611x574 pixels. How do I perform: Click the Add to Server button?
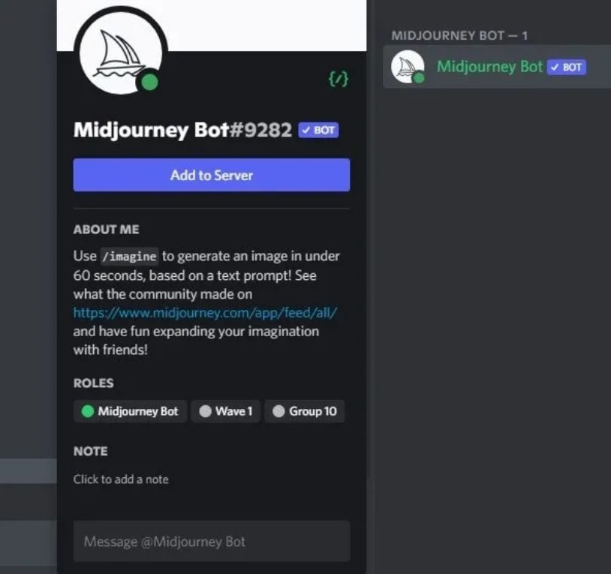pyautogui.click(x=212, y=175)
